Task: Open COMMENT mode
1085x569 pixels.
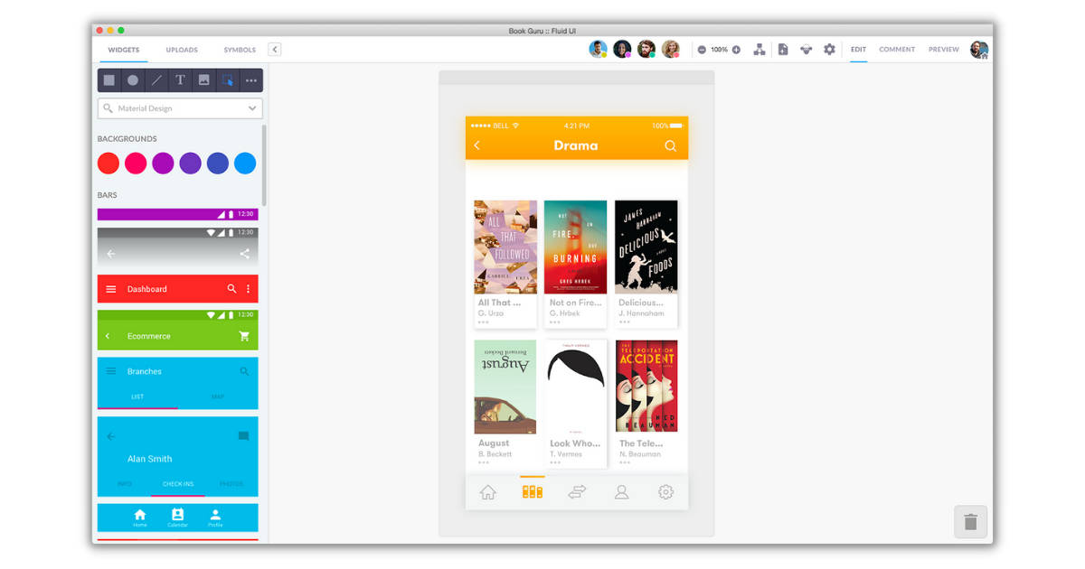Action: pyautogui.click(x=897, y=50)
